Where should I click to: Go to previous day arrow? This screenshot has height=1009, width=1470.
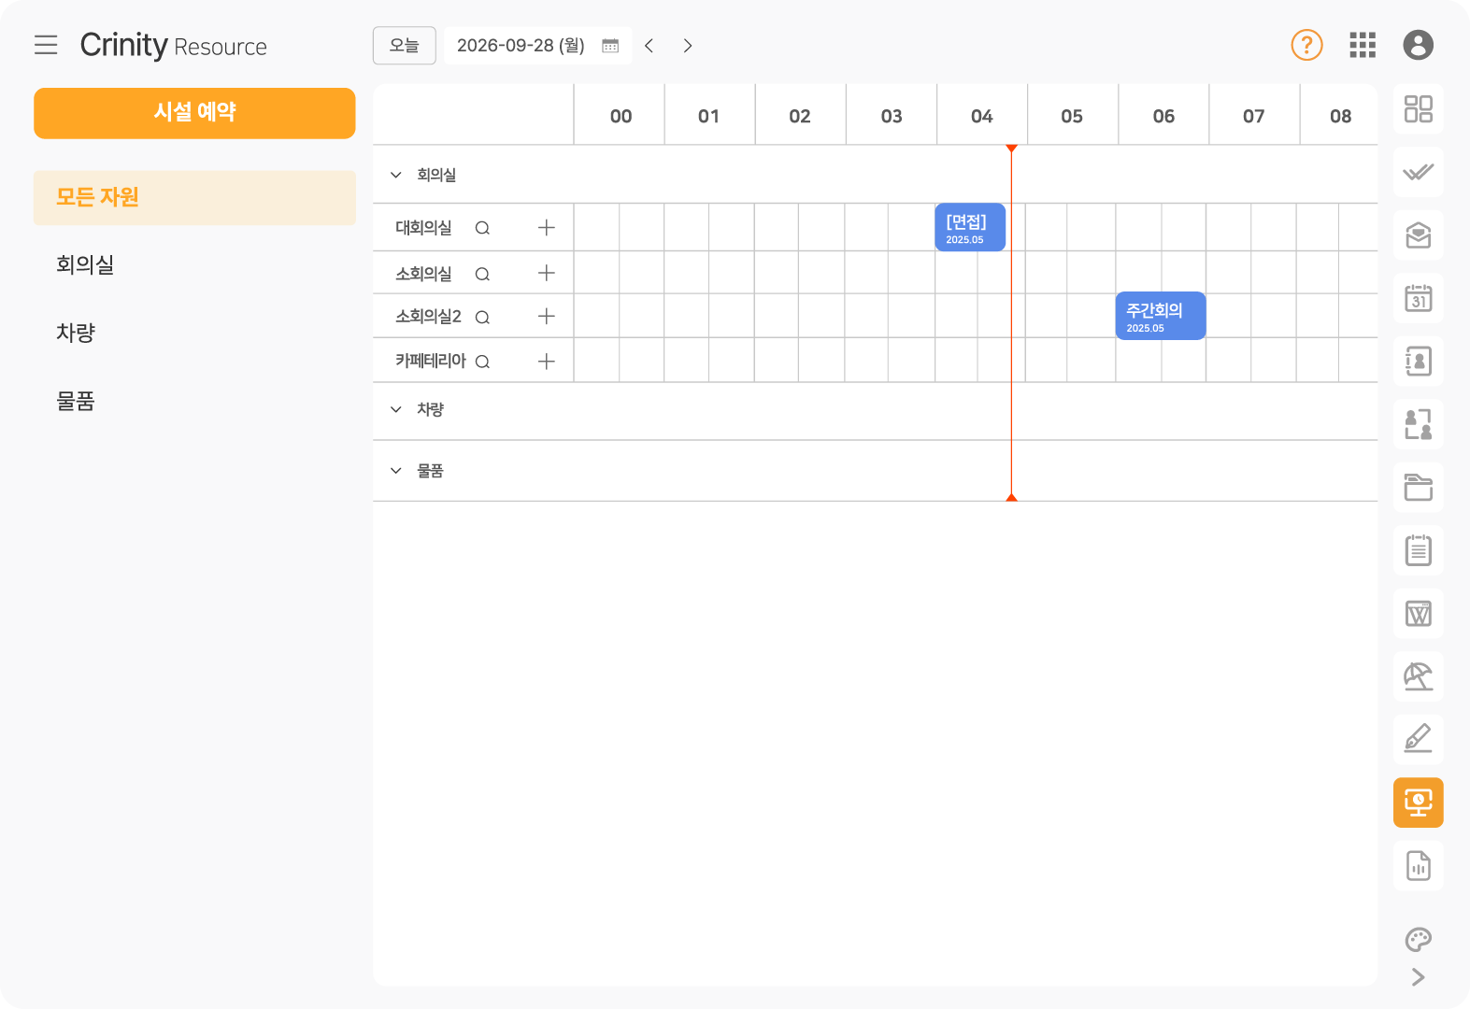(x=649, y=46)
